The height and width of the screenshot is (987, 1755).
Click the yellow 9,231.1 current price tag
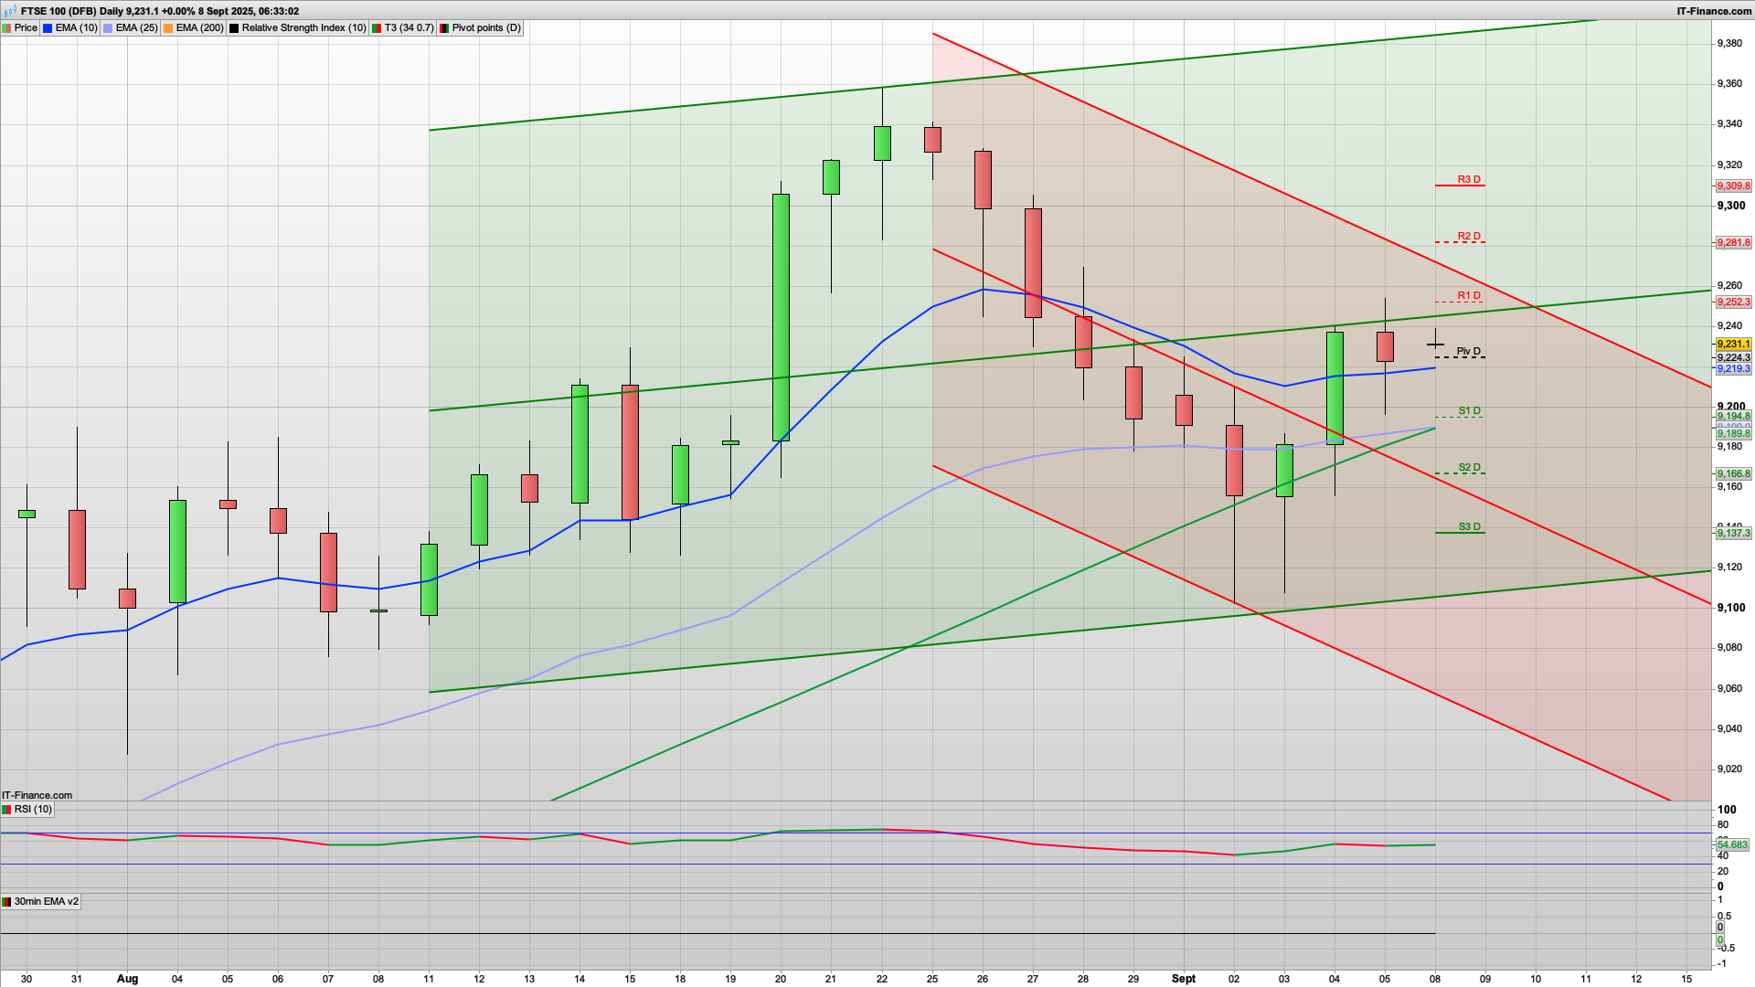pos(1733,345)
